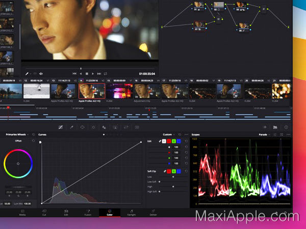Open Scopes panel options menu
This screenshot has width=306, height=229.
pos(289,134)
